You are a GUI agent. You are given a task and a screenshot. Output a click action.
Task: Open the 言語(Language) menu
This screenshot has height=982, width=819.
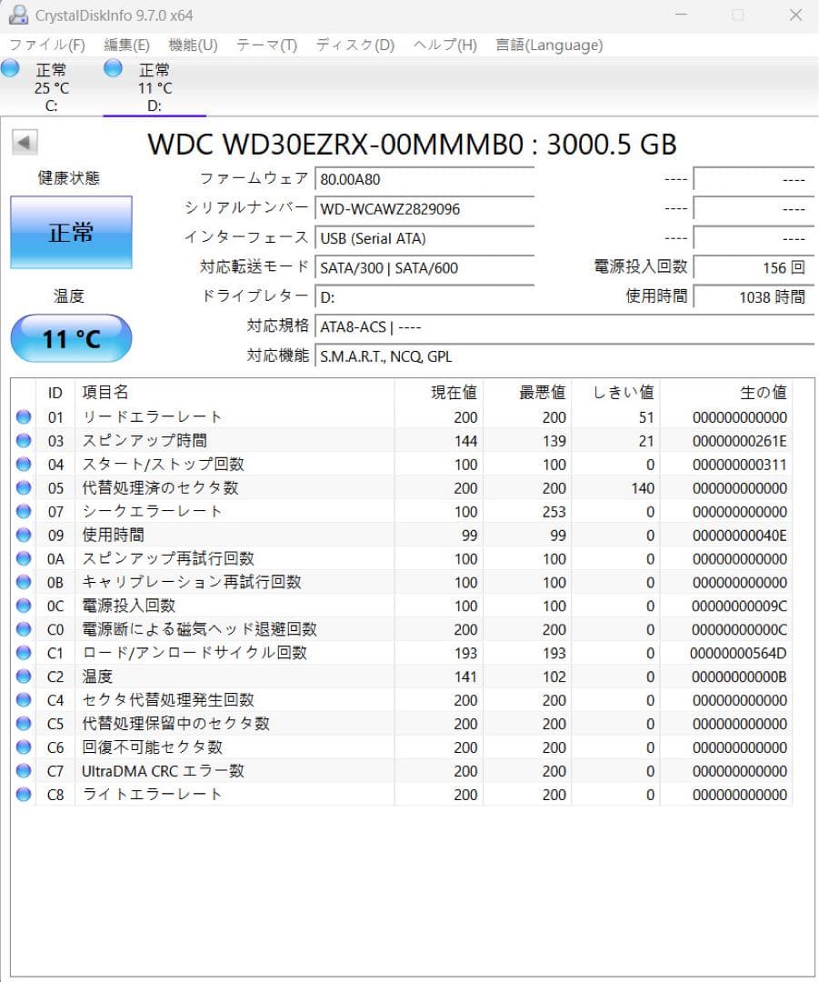tap(547, 45)
